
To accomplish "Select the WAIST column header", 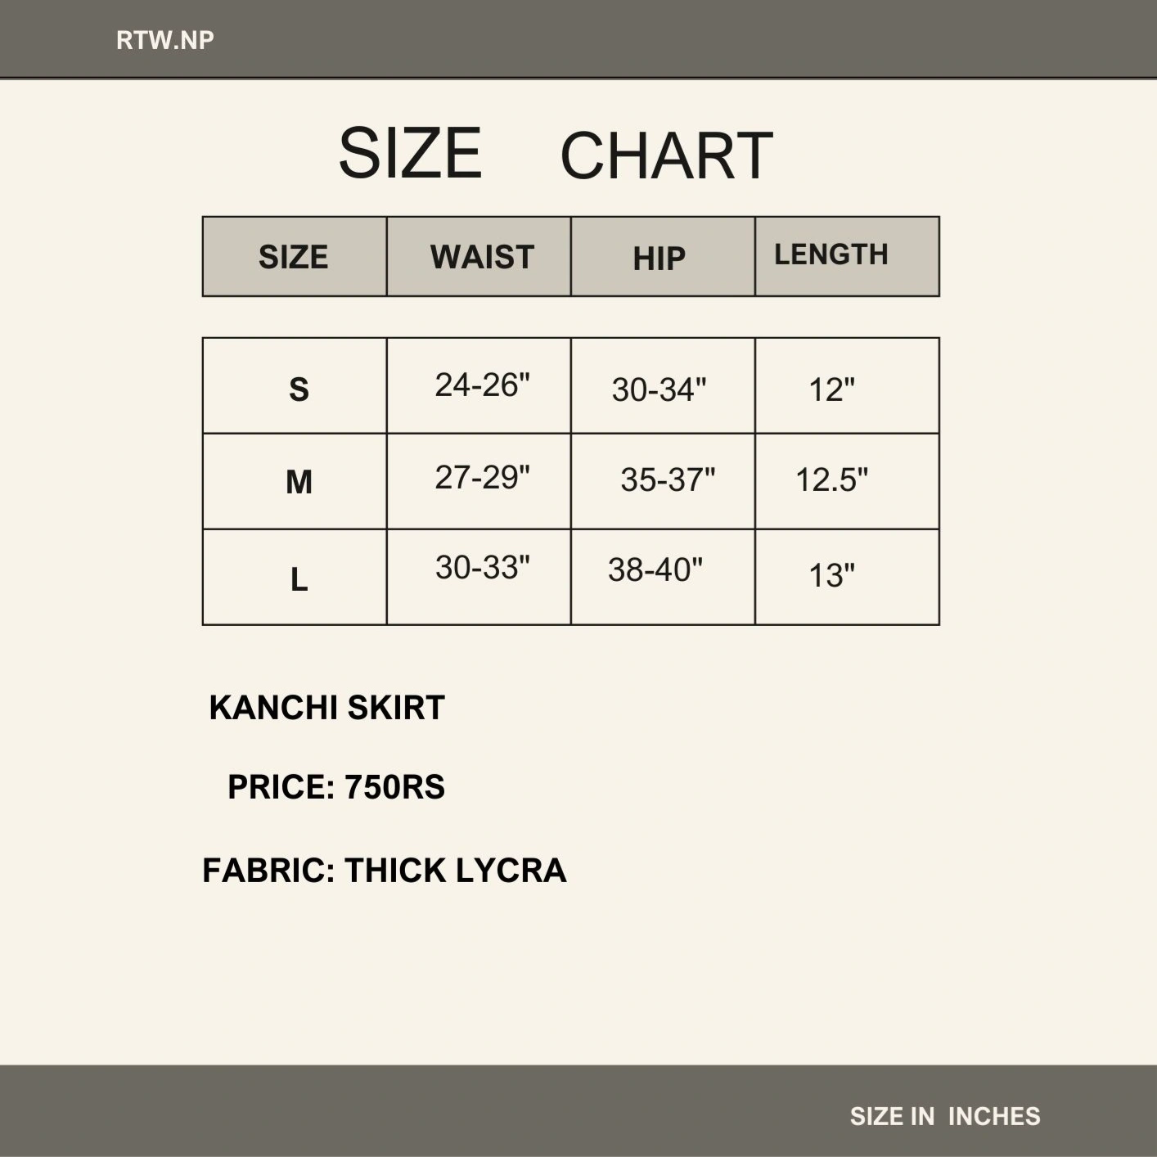I will [x=482, y=257].
